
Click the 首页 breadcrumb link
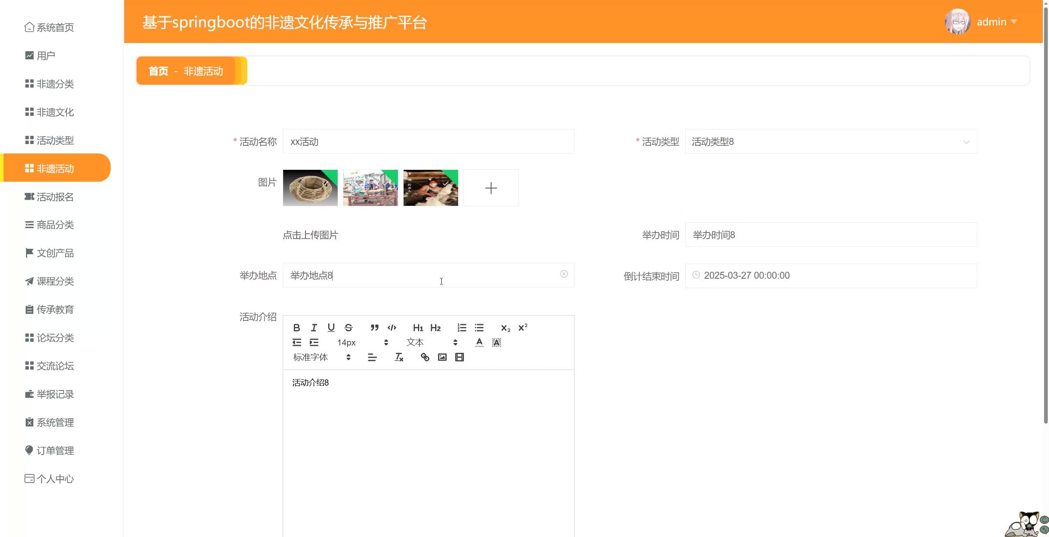coord(158,71)
